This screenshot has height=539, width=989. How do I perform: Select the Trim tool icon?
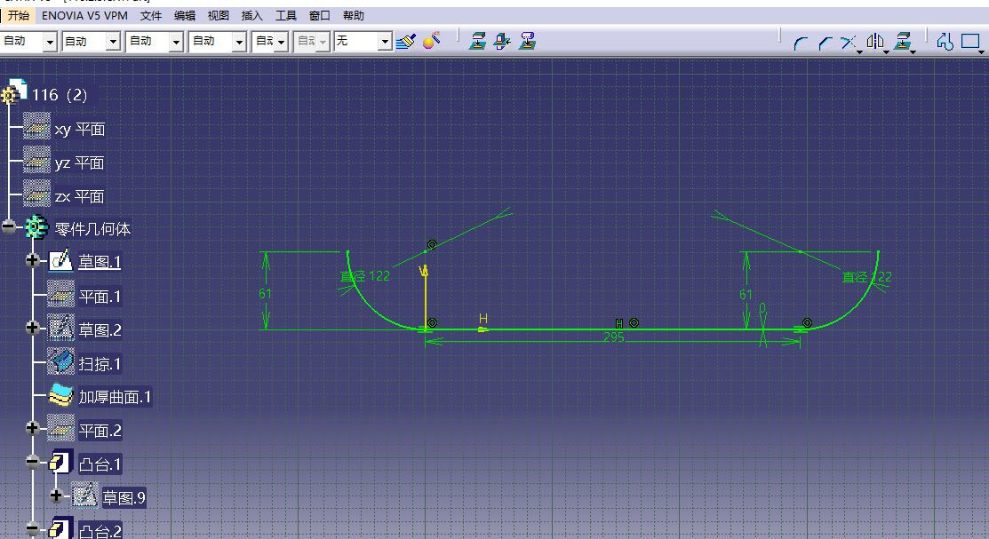849,43
